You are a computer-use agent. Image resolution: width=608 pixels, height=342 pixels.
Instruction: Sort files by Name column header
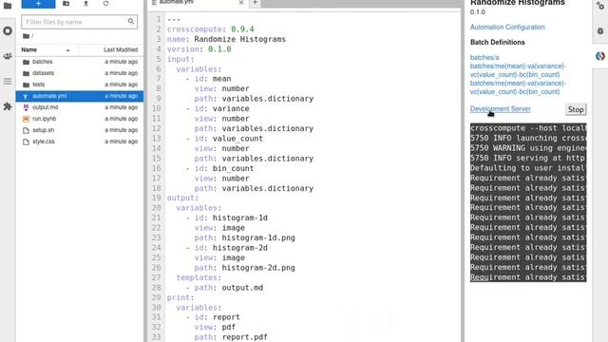point(46,49)
